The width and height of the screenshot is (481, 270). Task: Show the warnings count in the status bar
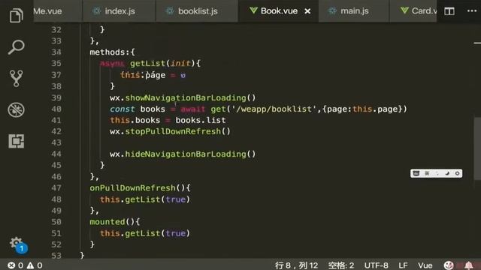pos(35,265)
